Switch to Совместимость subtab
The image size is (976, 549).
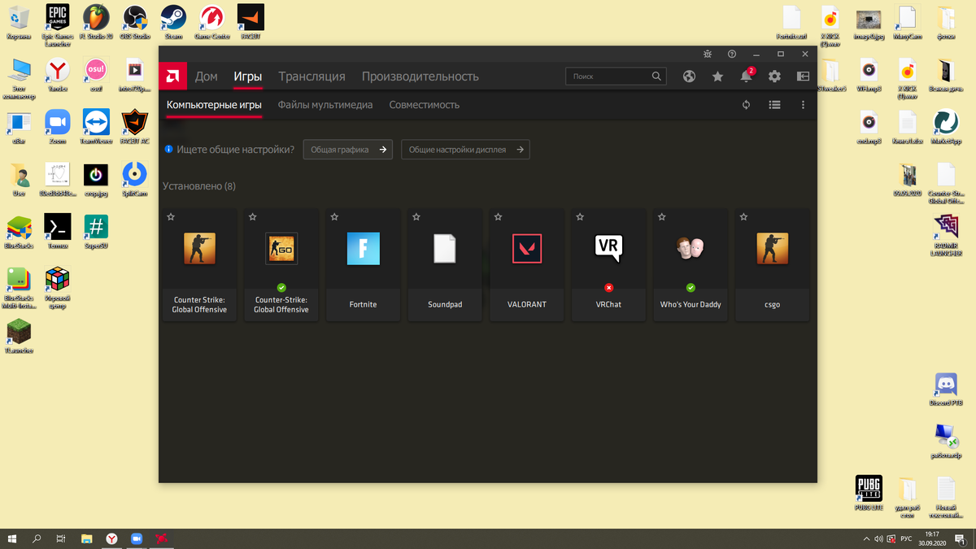(x=425, y=105)
